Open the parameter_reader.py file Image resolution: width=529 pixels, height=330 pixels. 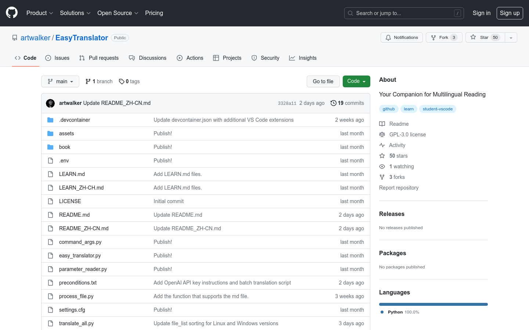pyautogui.click(x=83, y=269)
